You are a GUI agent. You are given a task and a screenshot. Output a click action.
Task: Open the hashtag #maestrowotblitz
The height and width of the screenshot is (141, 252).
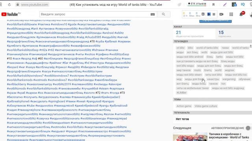[x=120, y=131]
